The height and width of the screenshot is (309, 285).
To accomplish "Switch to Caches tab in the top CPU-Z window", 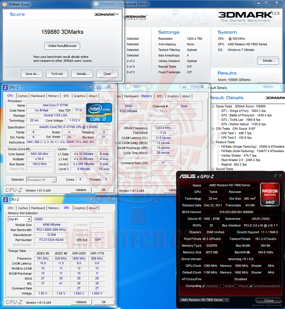I will point(23,96).
